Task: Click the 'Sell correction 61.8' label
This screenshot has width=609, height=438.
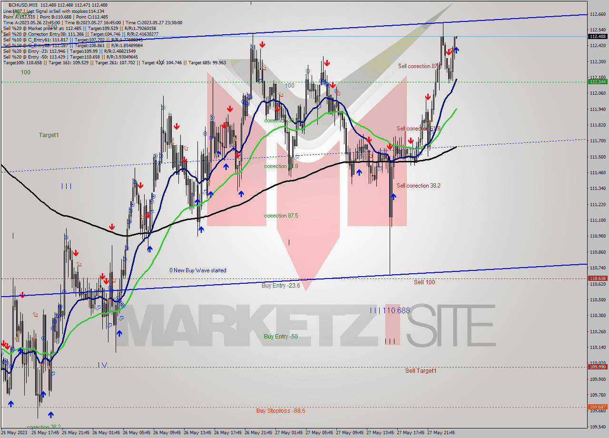Action: [x=418, y=129]
